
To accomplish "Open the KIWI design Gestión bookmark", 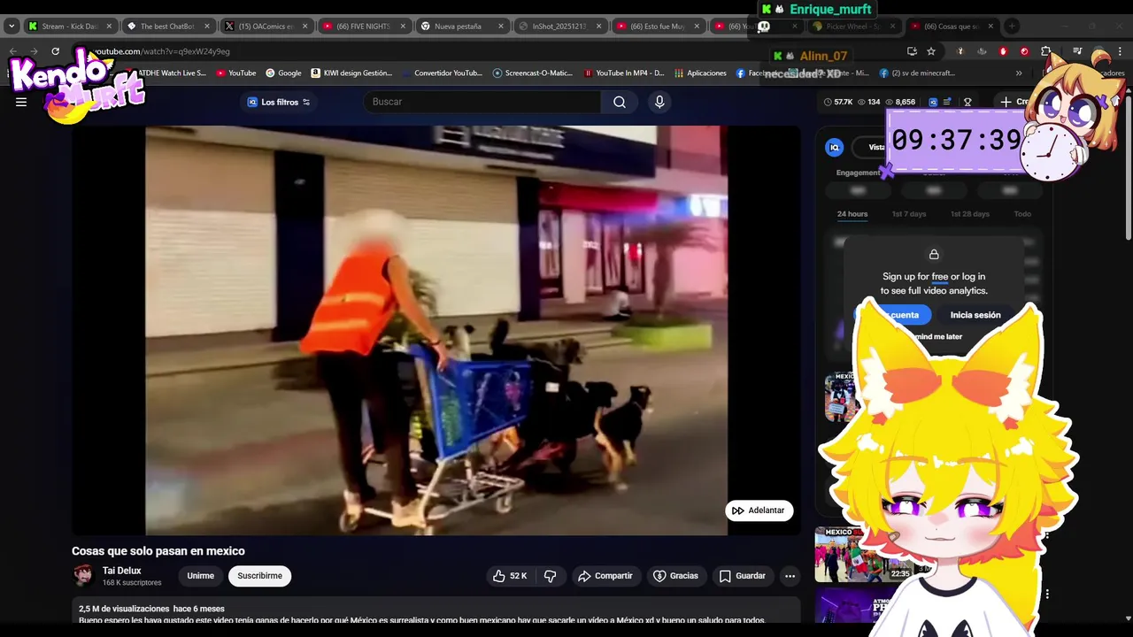I will 351,73.
